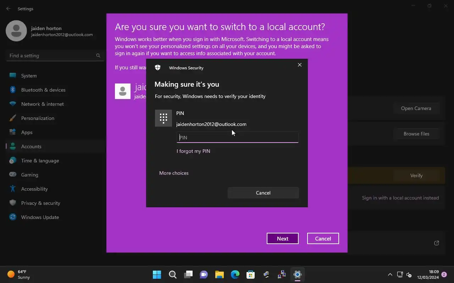
Task: Open weather widget showing 64°F Sunny
Action: click(x=19, y=275)
